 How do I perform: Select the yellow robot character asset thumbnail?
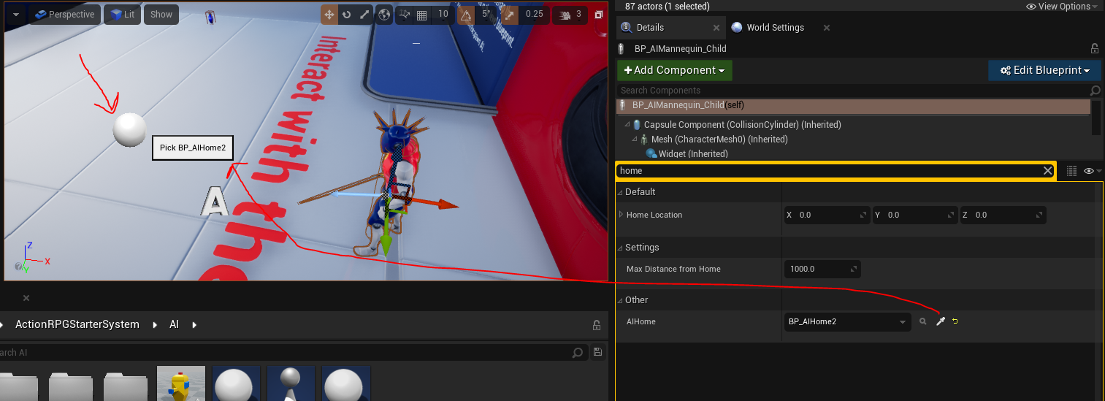point(181,383)
